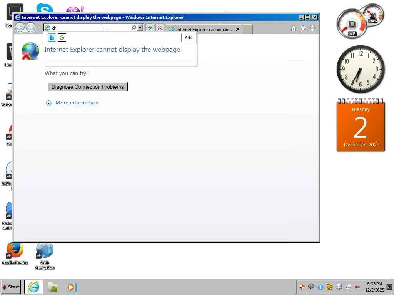Open a new blank tab
The width and height of the screenshot is (394, 295).
point(247,29)
